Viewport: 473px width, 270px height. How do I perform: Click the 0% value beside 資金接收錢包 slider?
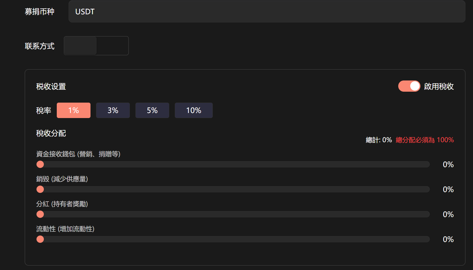tap(448, 165)
